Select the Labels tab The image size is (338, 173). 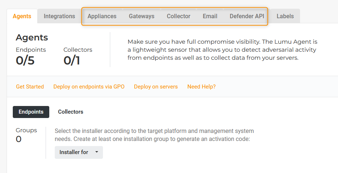click(285, 16)
